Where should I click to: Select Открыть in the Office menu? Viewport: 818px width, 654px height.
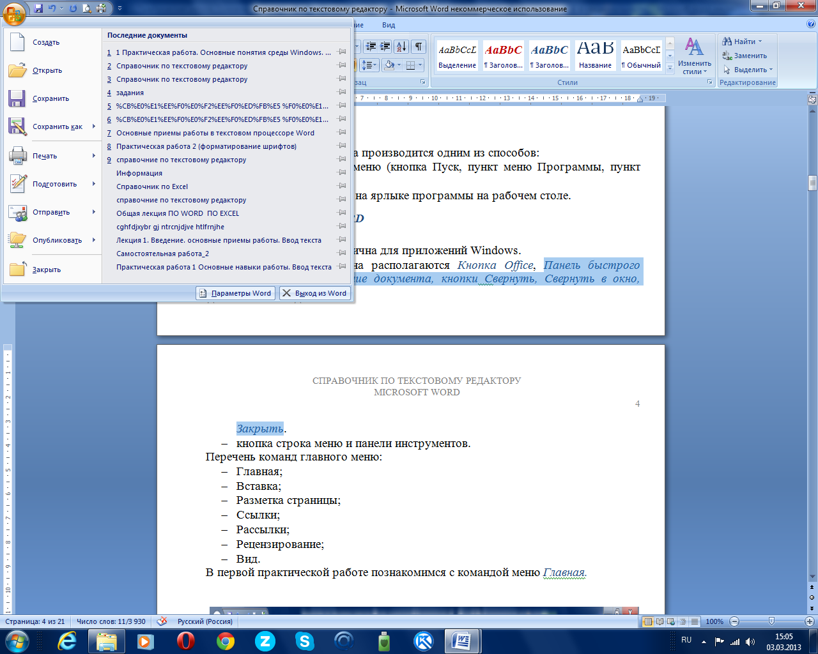pos(52,70)
